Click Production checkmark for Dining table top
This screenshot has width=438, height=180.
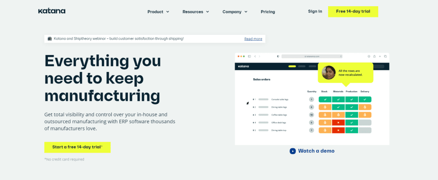[352, 130]
